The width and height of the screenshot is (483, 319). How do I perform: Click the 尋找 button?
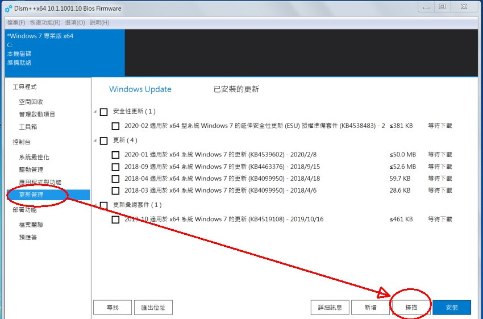pyautogui.click(x=113, y=307)
